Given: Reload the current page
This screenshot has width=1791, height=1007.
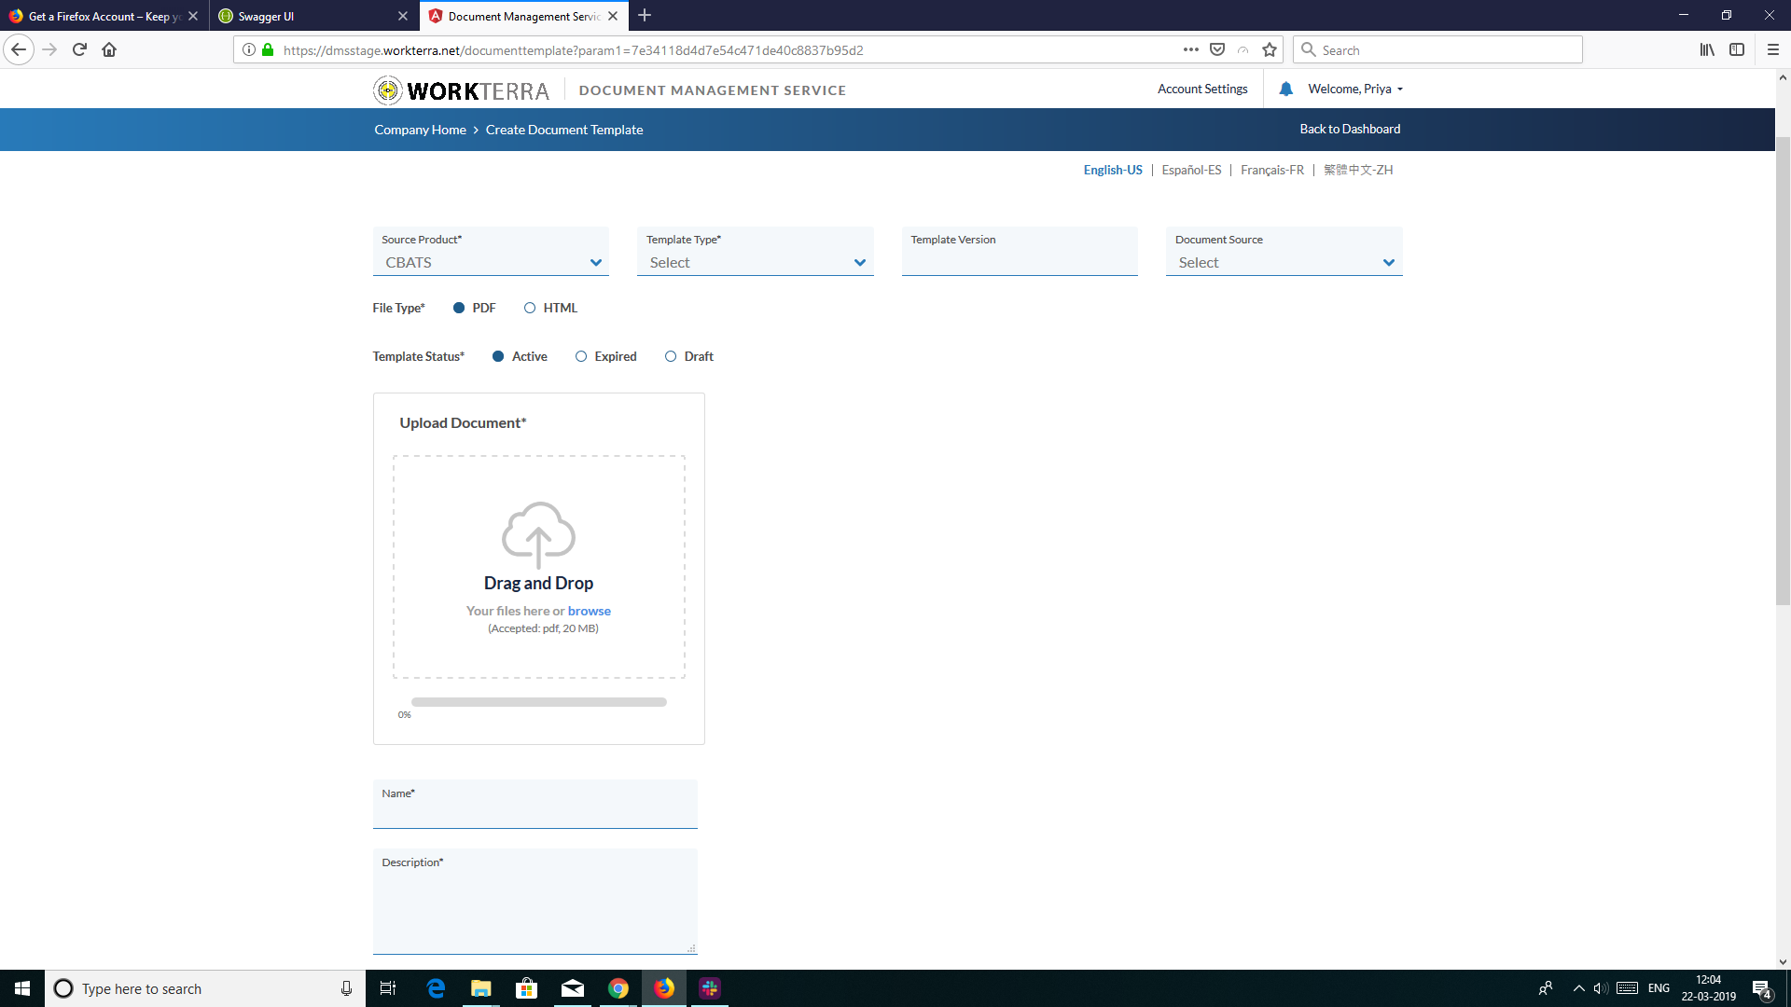Looking at the screenshot, I should pos(79,49).
